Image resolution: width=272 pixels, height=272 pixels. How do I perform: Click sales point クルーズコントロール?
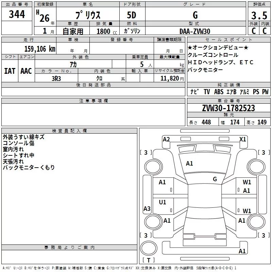213,55
